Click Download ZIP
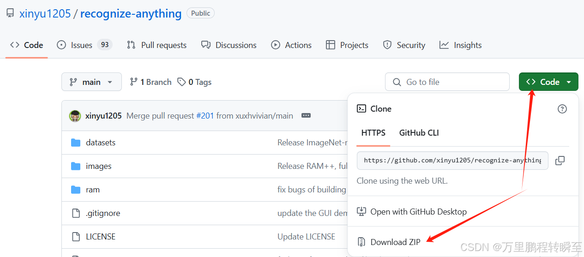Viewport: 584px width, 257px height. (x=395, y=242)
